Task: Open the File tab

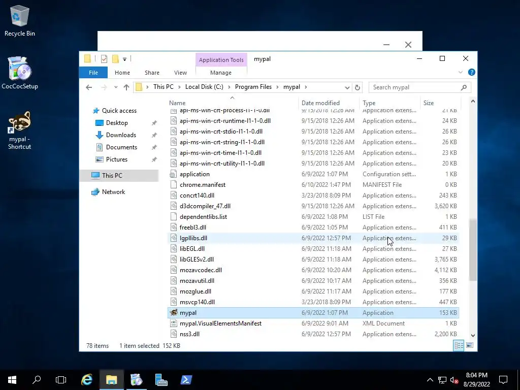Action: [x=93, y=72]
